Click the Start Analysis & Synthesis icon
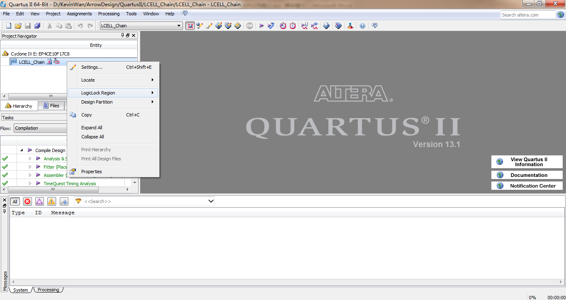 coord(271,26)
